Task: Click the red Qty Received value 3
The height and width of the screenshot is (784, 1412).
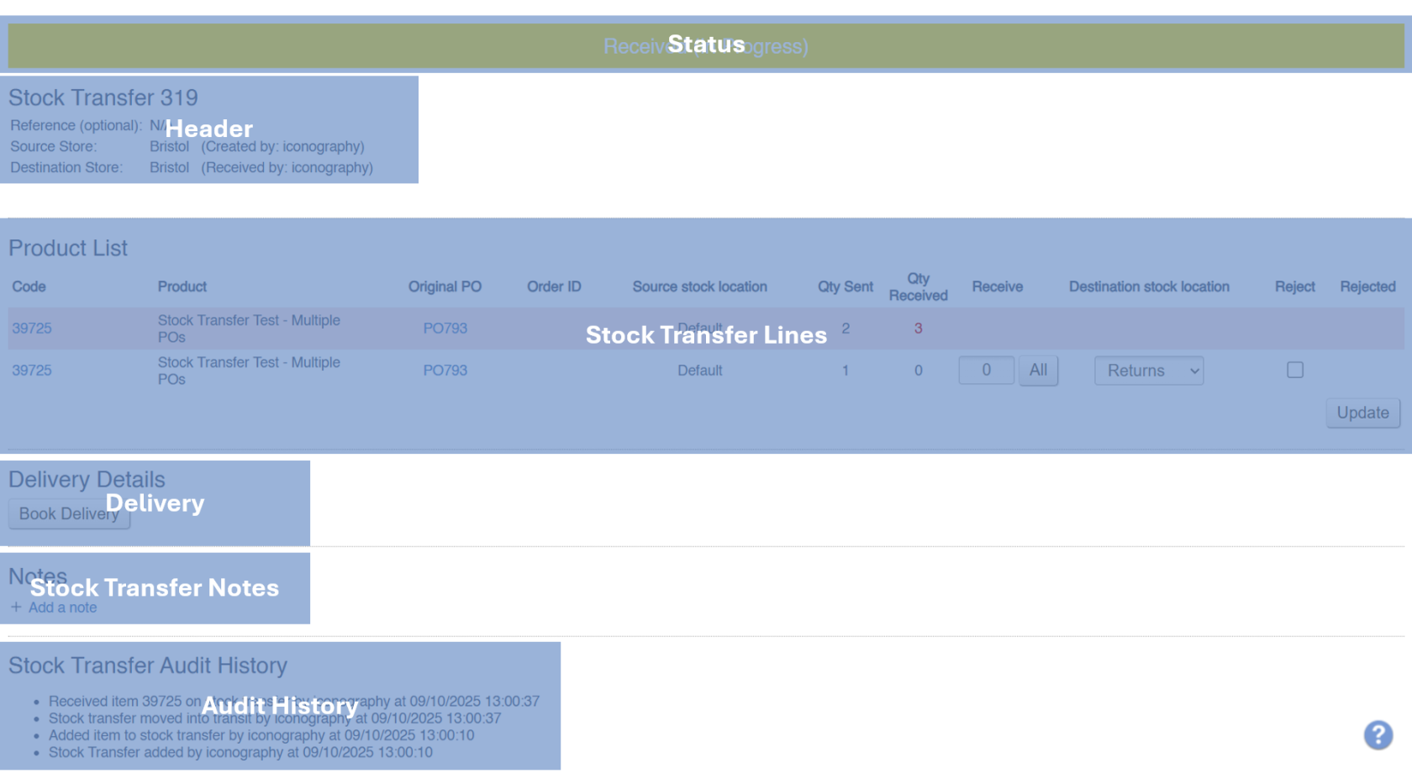Action: (918, 329)
